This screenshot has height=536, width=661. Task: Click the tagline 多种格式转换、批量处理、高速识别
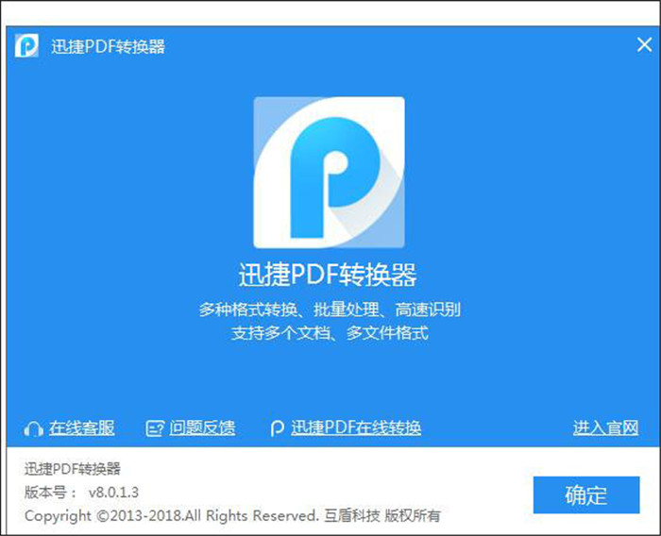click(330, 310)
